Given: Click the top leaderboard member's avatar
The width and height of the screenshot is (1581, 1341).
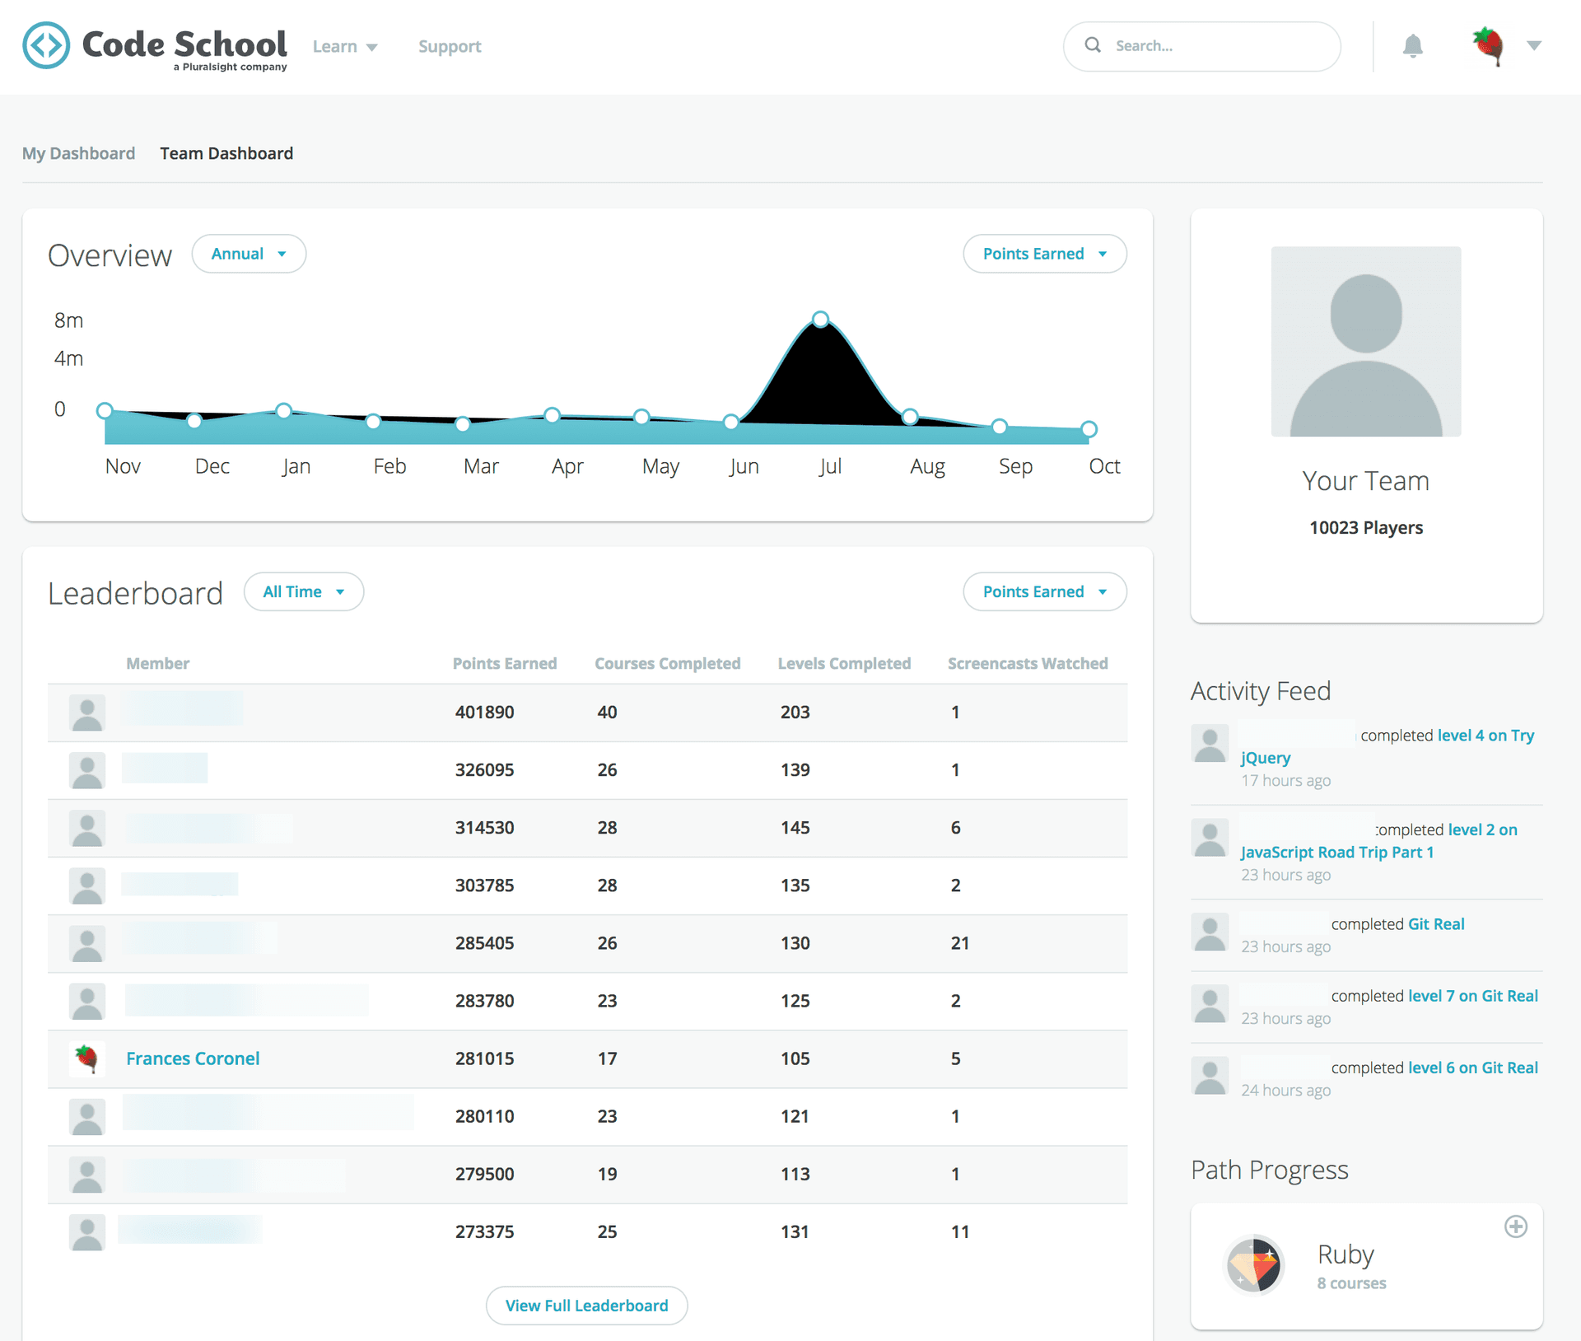Looking at the screenshot, I should pos(86,713).
